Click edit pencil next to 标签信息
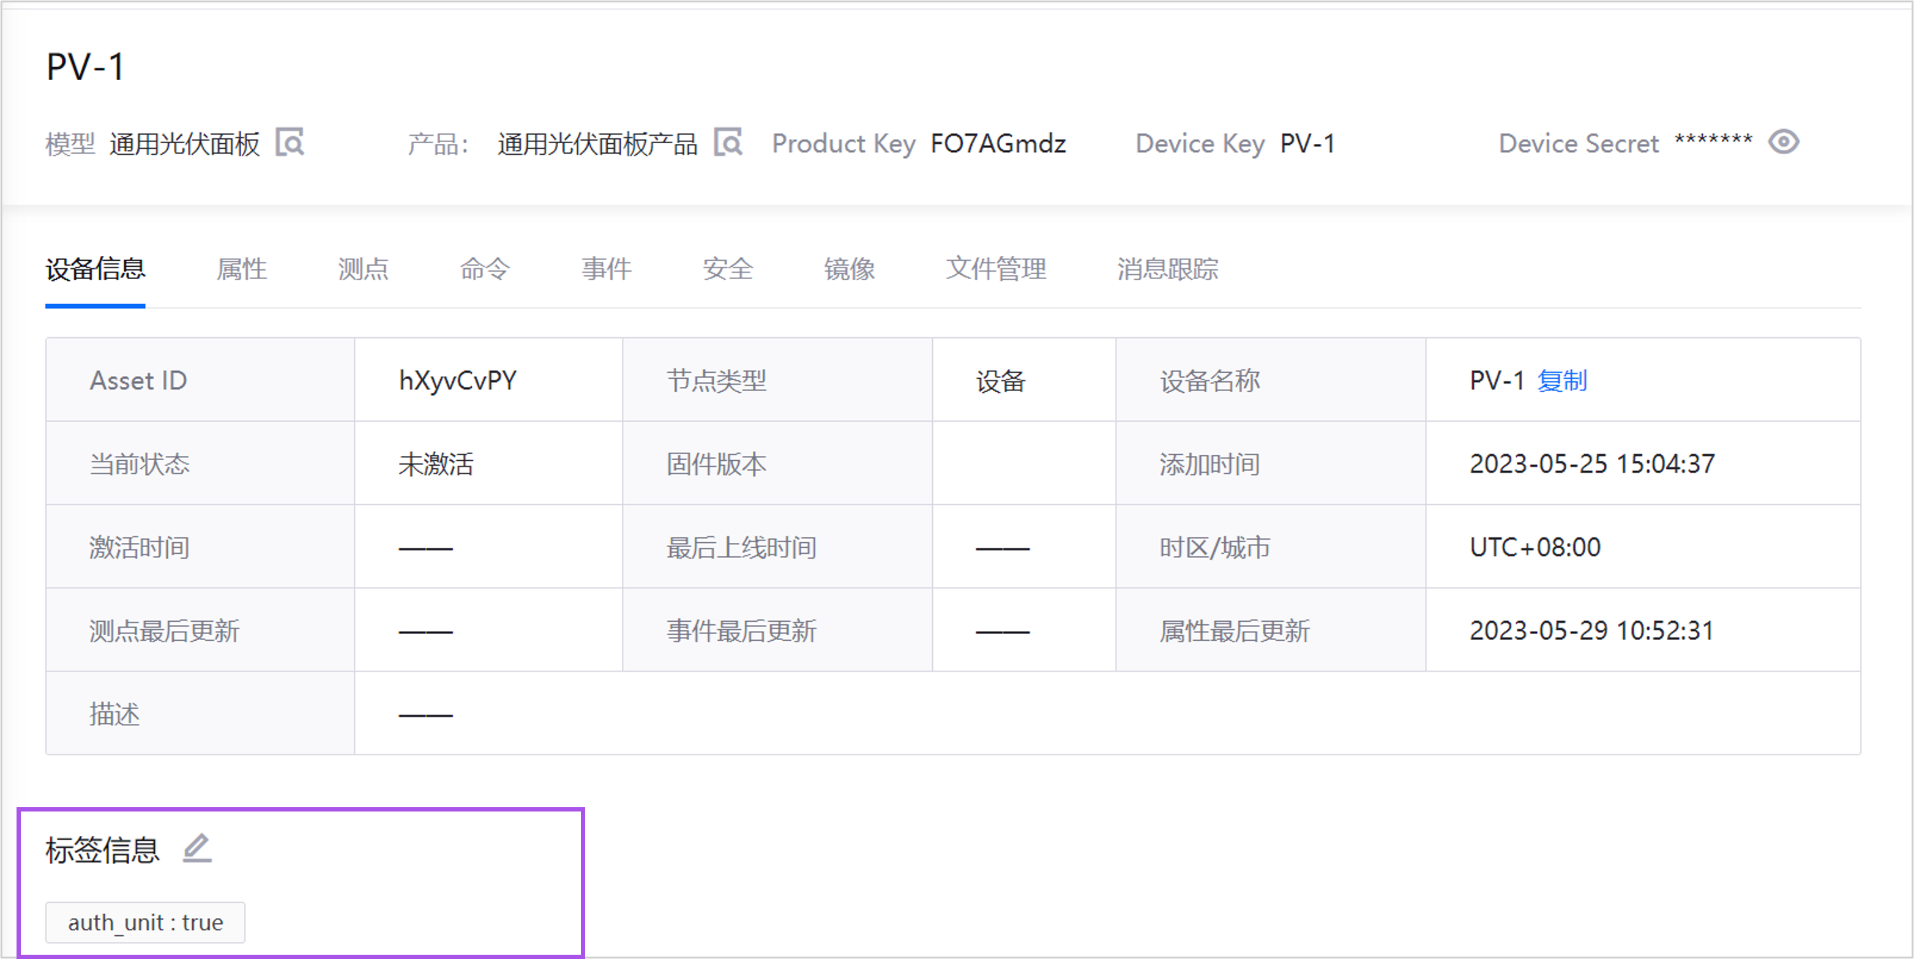Viewport: 1914px width, 959px height. coord(198,848)
